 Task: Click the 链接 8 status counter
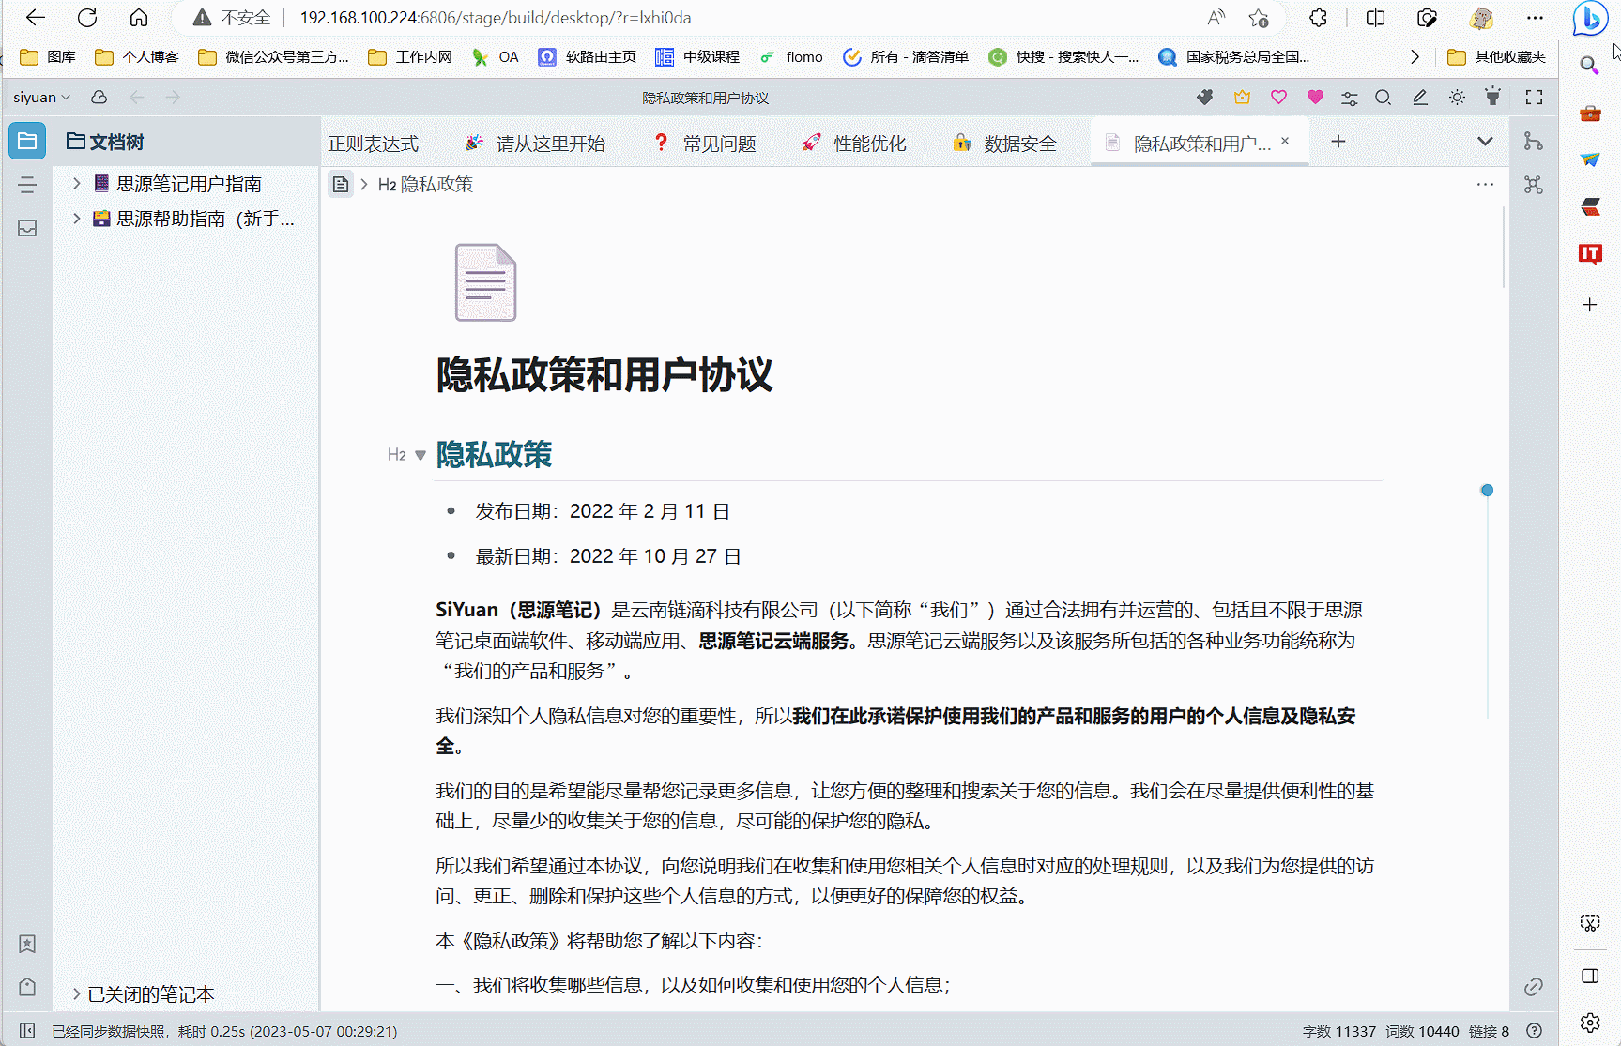click(1489, 1030)
